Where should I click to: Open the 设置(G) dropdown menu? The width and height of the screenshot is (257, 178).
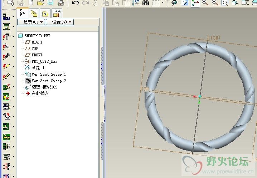pyautogui.click(x=60, y=22)
